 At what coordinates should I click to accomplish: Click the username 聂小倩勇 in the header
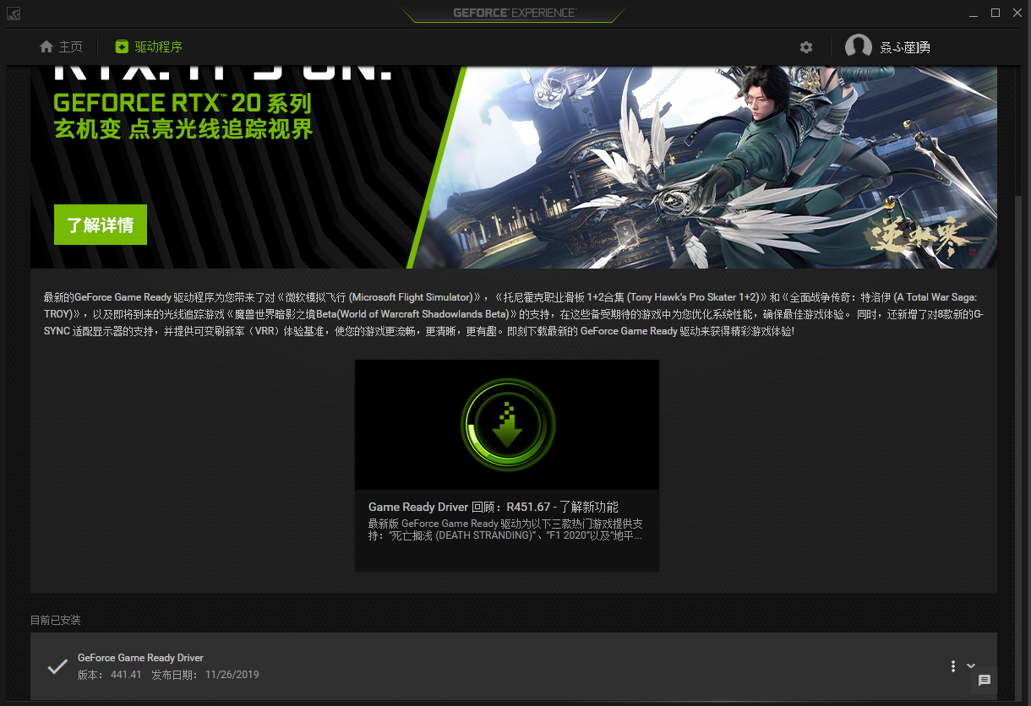906,46
